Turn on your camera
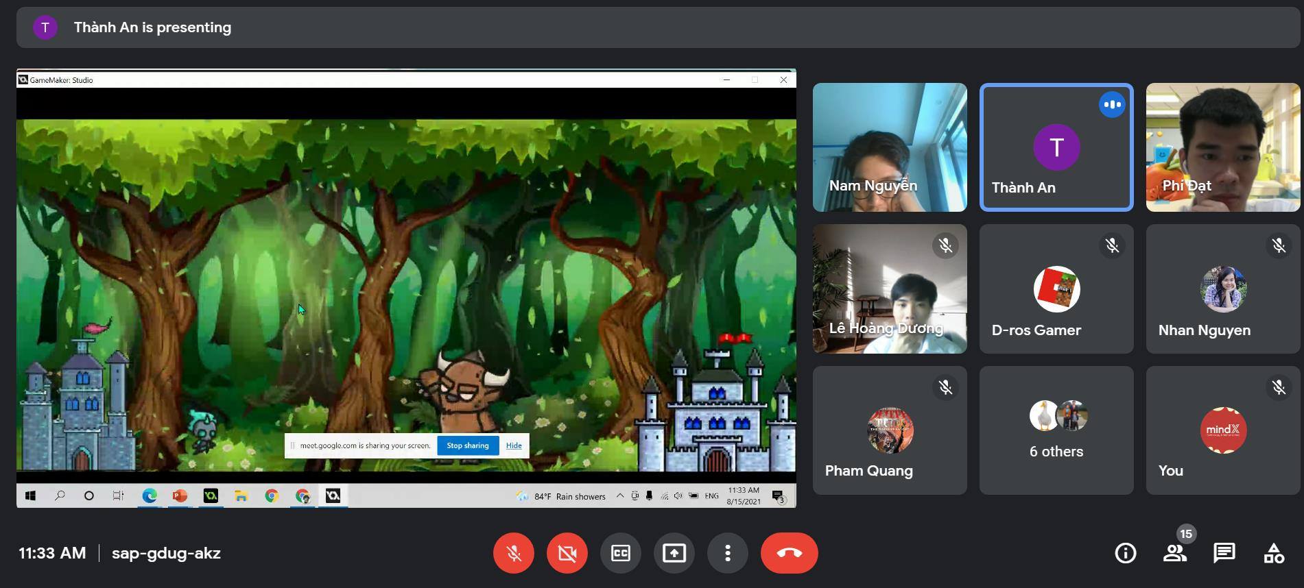Viewport: 1304px width, 588px height. (x=567, y=553)
